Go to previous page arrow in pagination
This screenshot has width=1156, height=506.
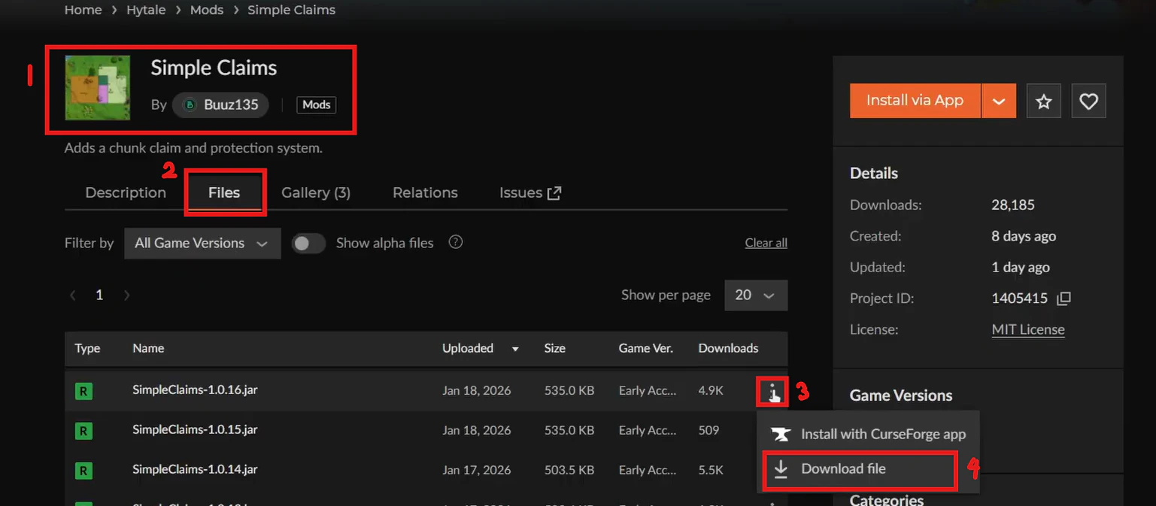pyautogui.click(x=73, y=295)
